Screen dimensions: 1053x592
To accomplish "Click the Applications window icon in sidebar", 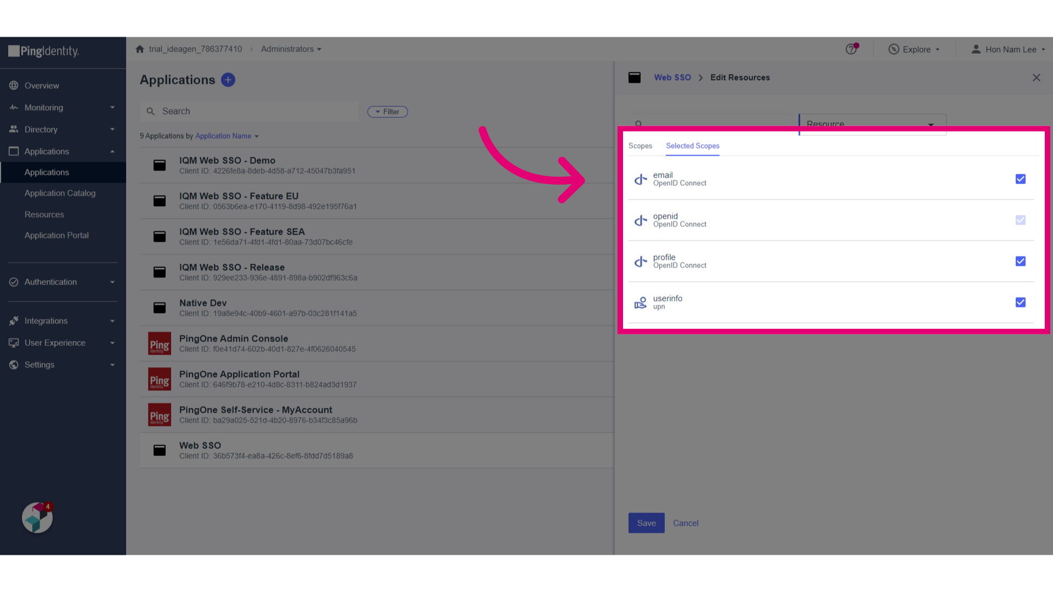I will click(14, 151).
